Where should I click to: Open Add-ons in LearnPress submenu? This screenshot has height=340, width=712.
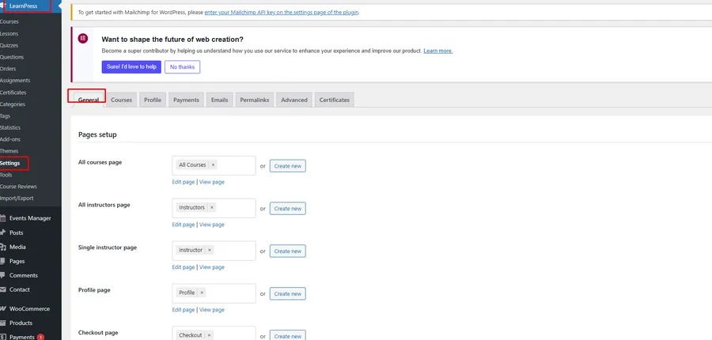tap(10, 139)
